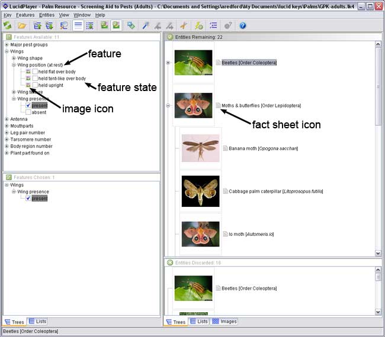Expand the Beetles entity in Entities Remaining
Viewport: 385px width, 337px height.
(168, 63)
